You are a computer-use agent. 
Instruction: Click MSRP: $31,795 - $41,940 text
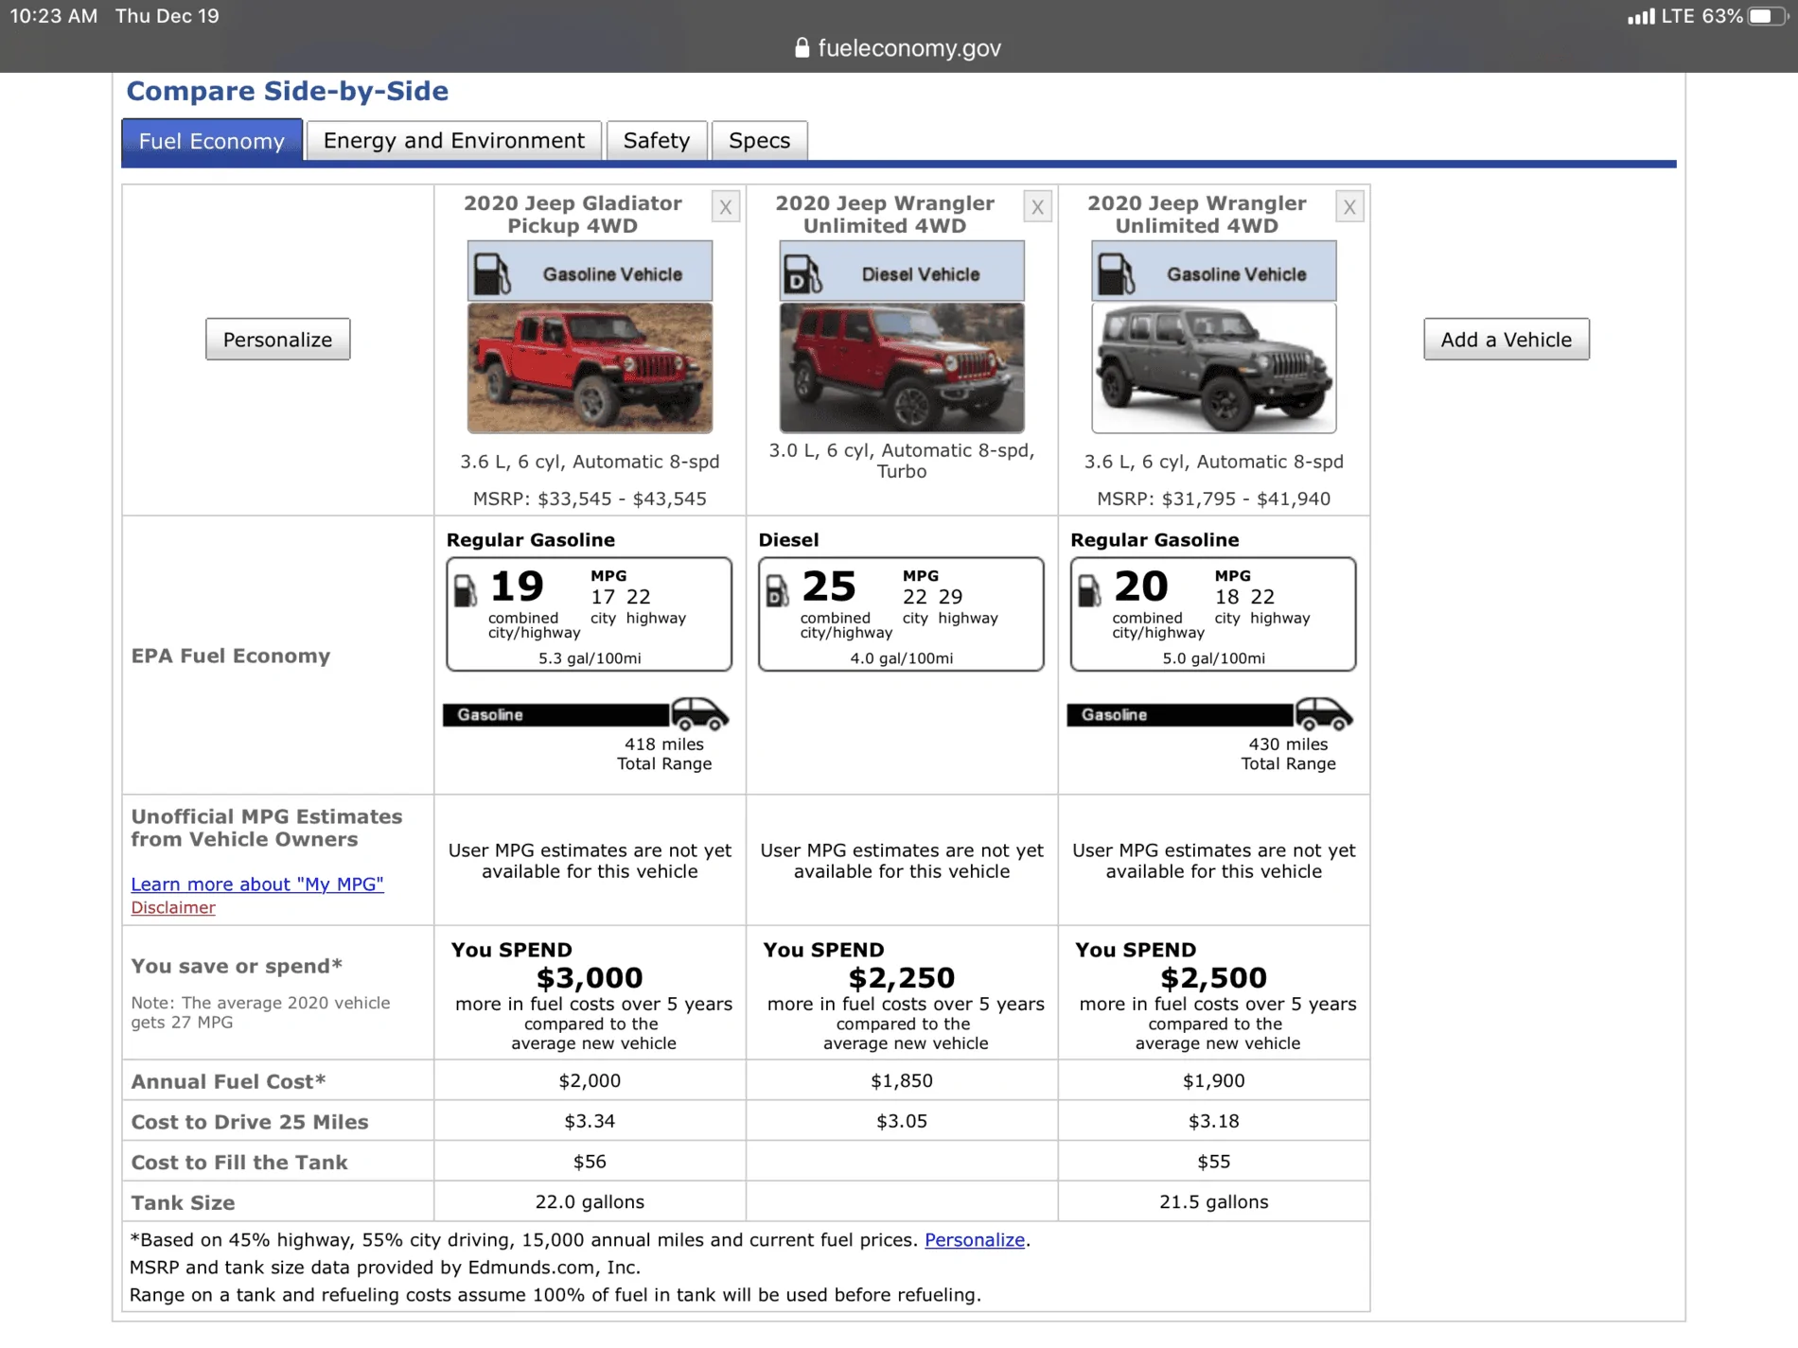[x=1214, y=499]
